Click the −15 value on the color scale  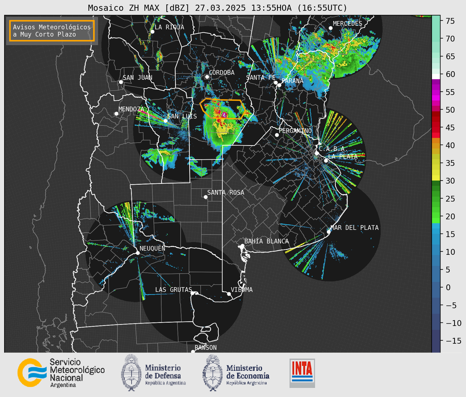point(453,341)
